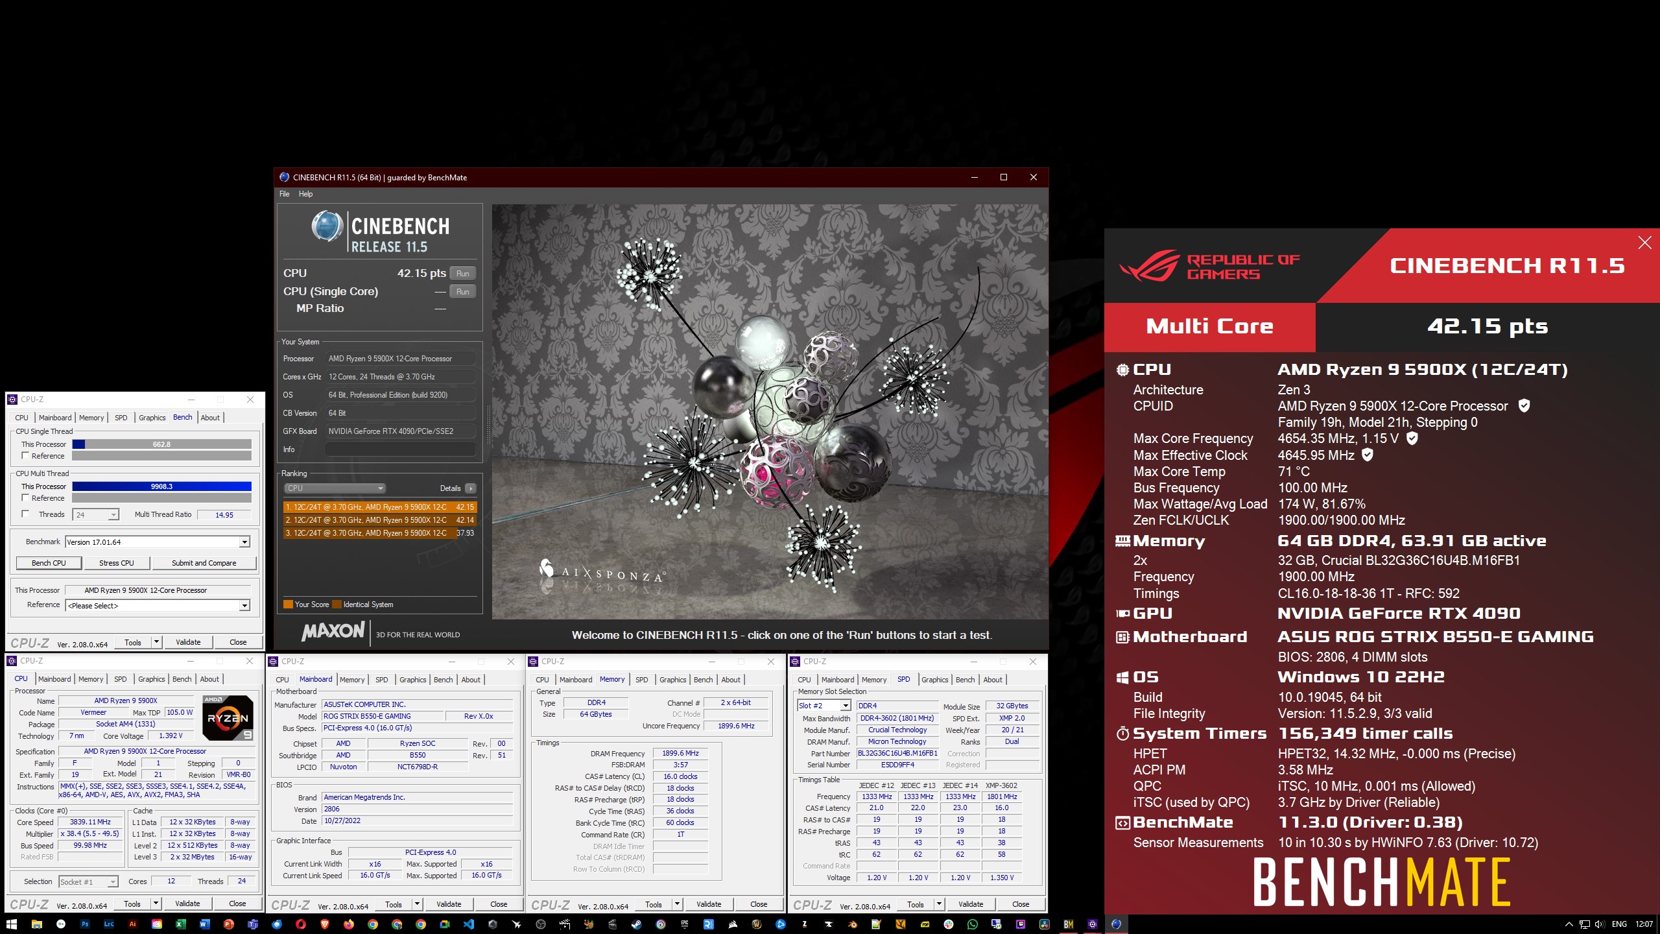The width and height of the screenshot is (1660, 934).
Task: Click the Memory section icon in BenchMate panel
Action: [1122, 541]
